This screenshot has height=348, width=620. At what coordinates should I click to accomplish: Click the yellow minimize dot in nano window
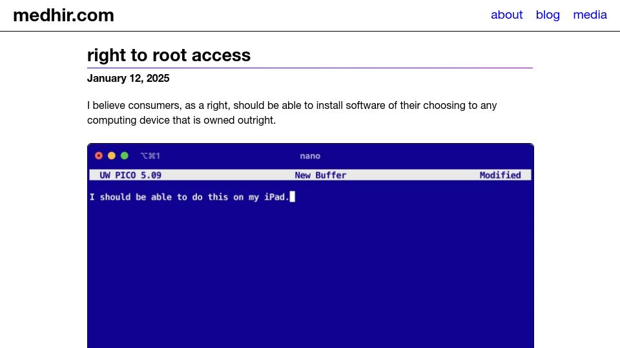pos(112,156)
